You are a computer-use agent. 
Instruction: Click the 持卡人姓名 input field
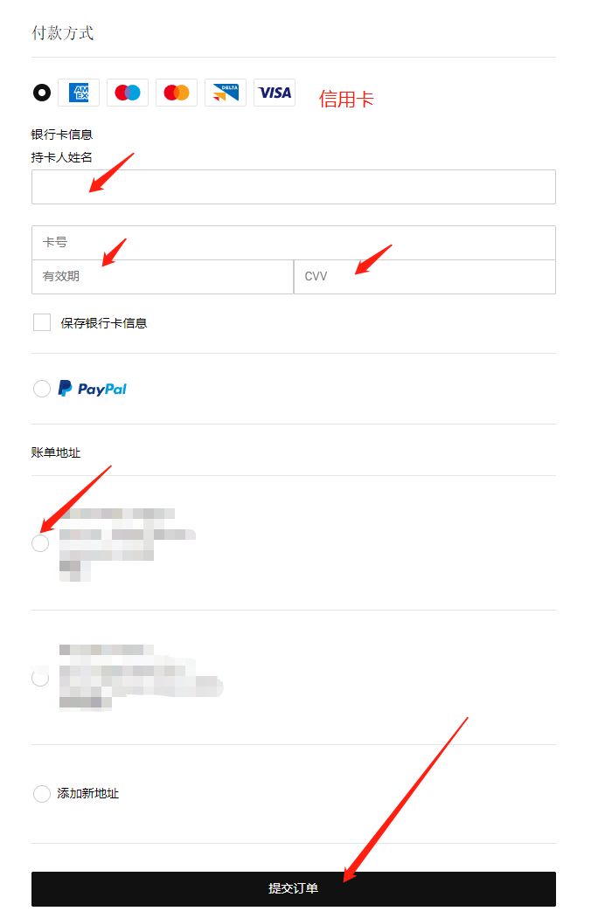coord(294,187)
